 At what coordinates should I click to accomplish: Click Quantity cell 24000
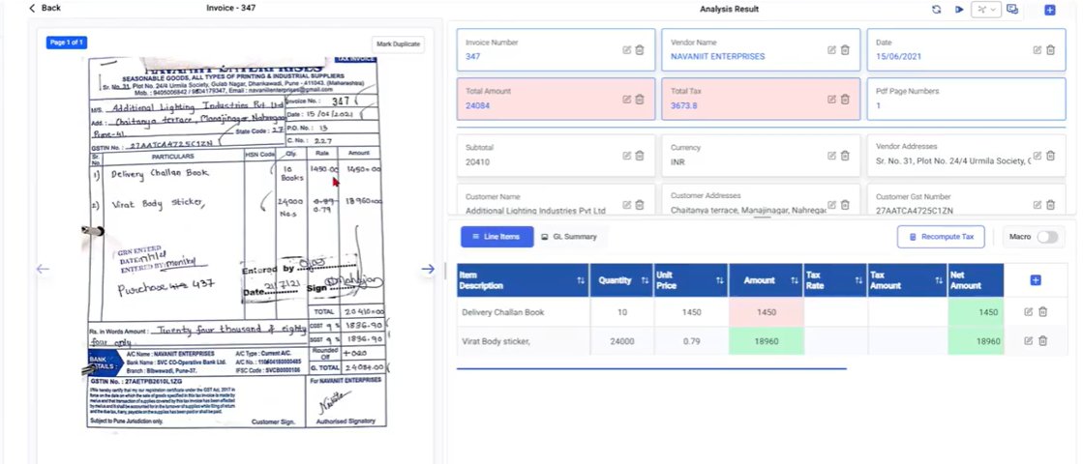click(x=621, y=340)
